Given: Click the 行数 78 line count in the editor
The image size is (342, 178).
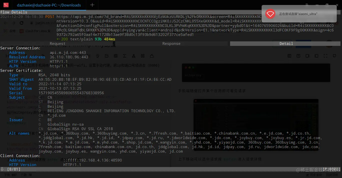Looking at the screenshot, I should click(27, 175).
